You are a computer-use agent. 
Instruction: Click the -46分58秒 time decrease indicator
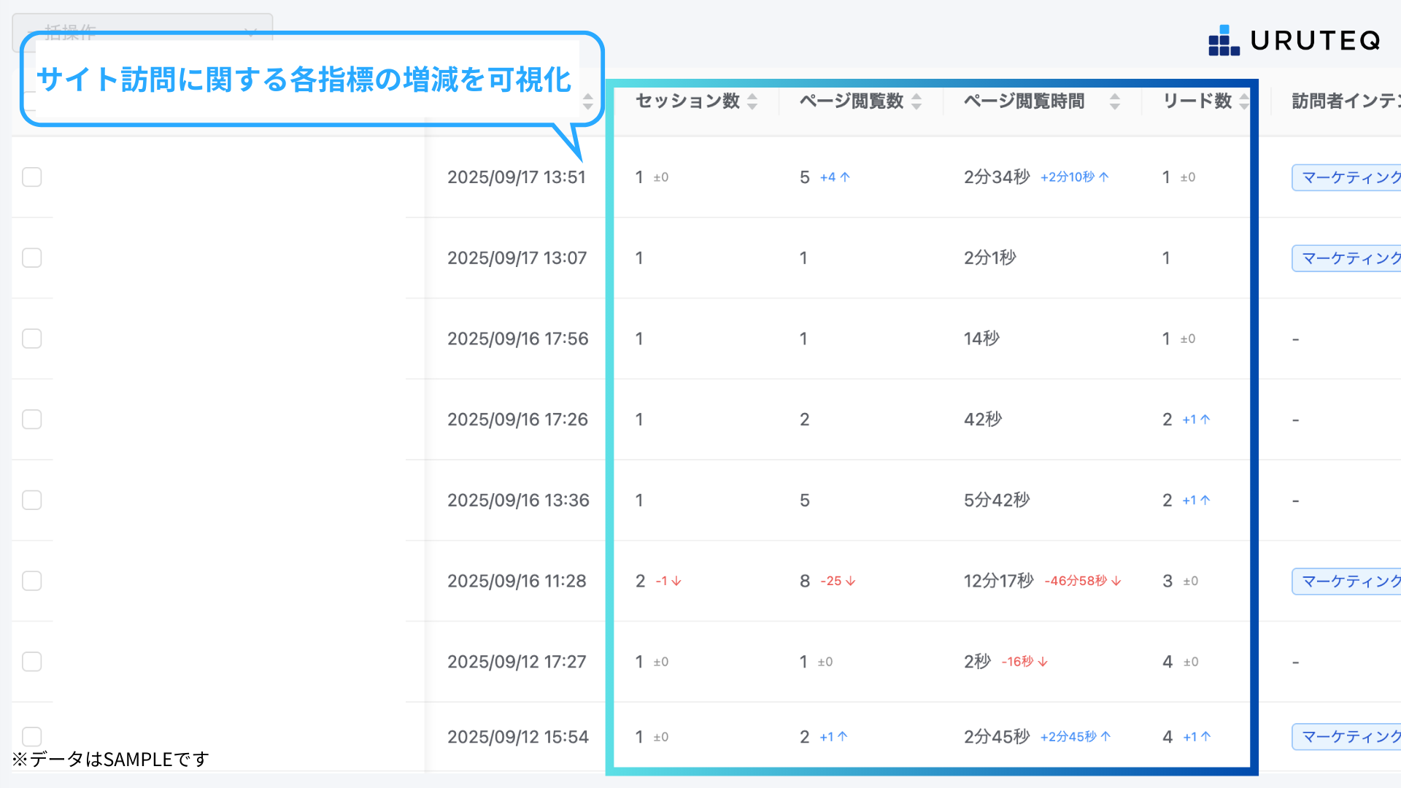tap(1082, 582)
